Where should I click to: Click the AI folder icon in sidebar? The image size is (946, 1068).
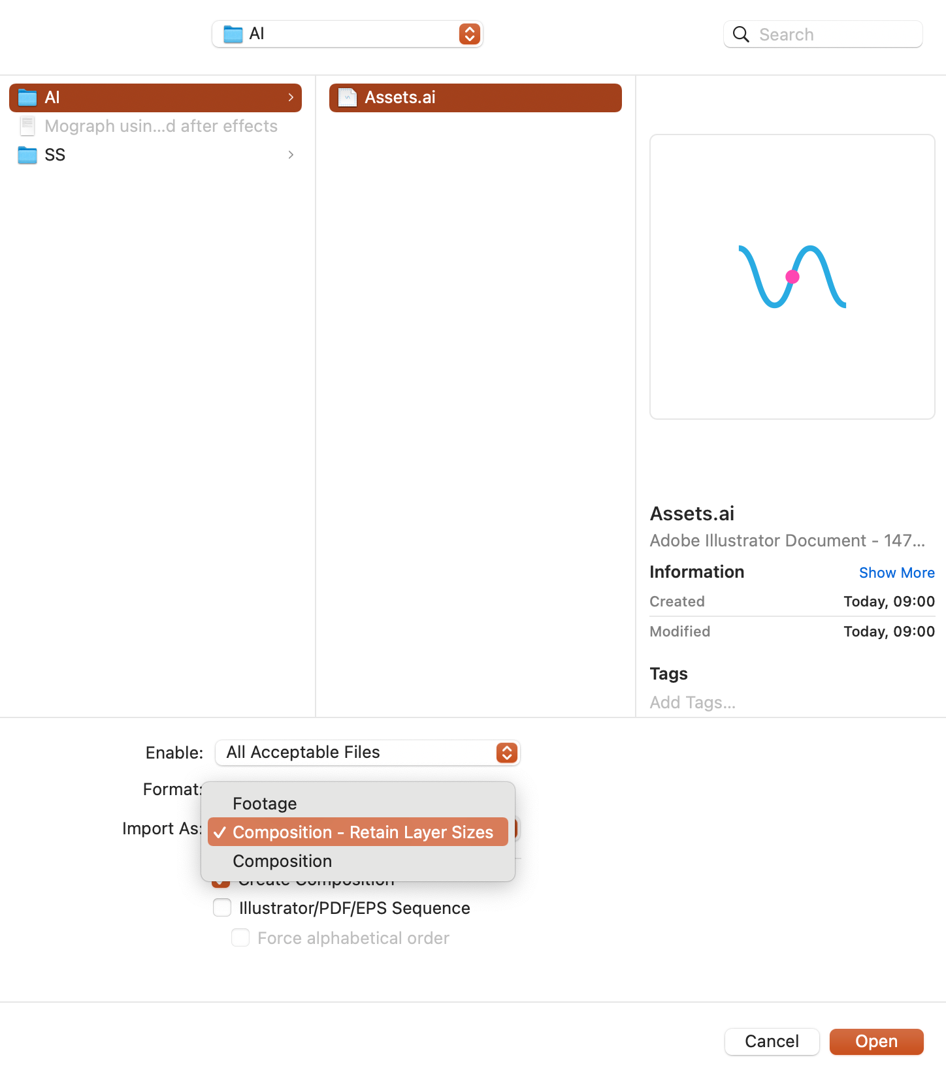click(x=27, y=98)
